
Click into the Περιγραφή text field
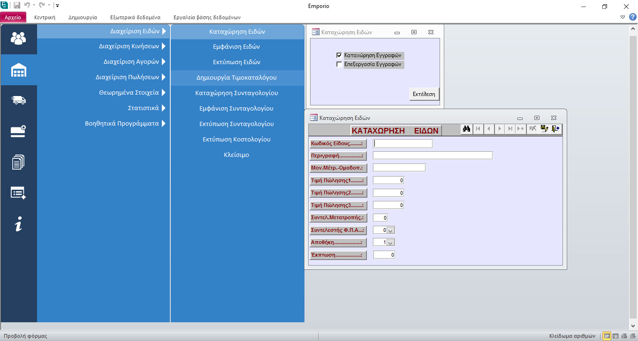pos(432,156)
